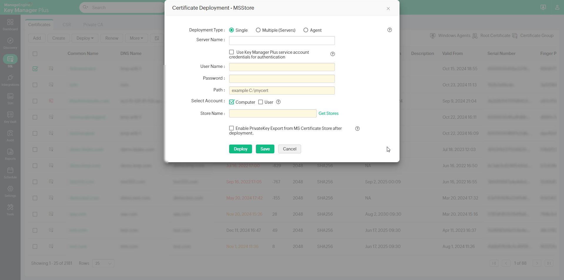This screenshot has height=280, width=564.
Task: Open the Rows per page dropdown
Action: point(103,263)
